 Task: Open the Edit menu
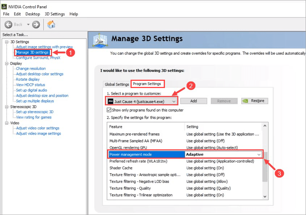pyautogui.click(x=17, y=14)
